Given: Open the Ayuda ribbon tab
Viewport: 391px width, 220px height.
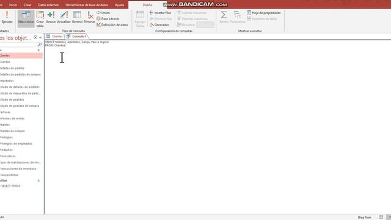Looking at the screenshot, I should [x=120, y=5].
